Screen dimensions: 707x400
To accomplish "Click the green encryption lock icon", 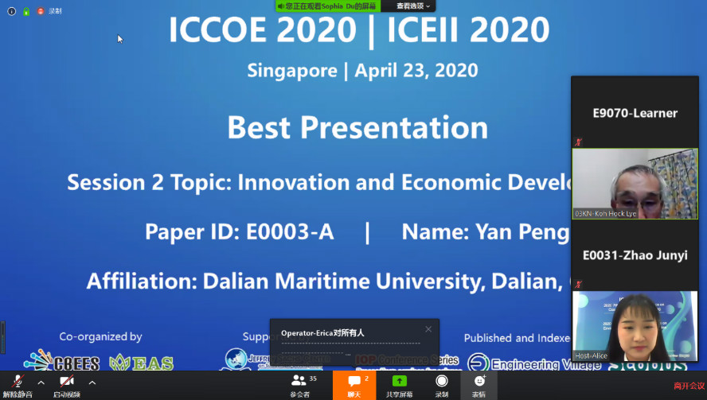I will click(x=25, y=11).
